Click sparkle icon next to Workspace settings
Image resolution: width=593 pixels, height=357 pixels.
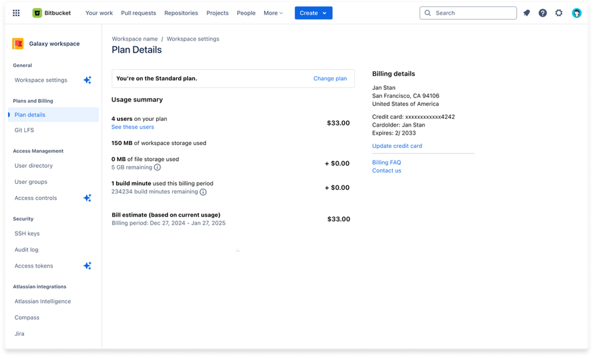tap(87, 80)
